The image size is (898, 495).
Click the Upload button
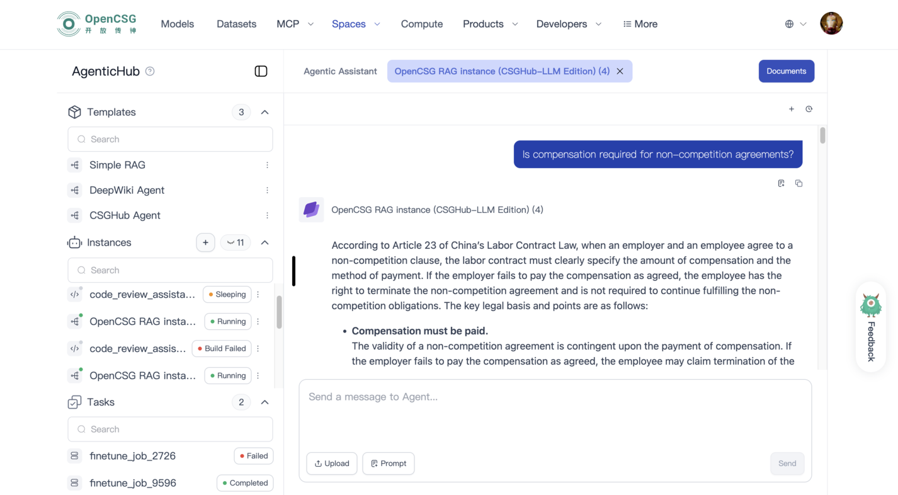point(332,464)
